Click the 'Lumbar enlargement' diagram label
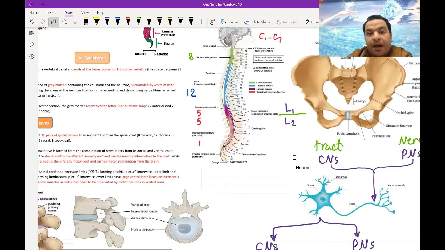The height and width of the screenshot is (250, 445). point(205,107)
